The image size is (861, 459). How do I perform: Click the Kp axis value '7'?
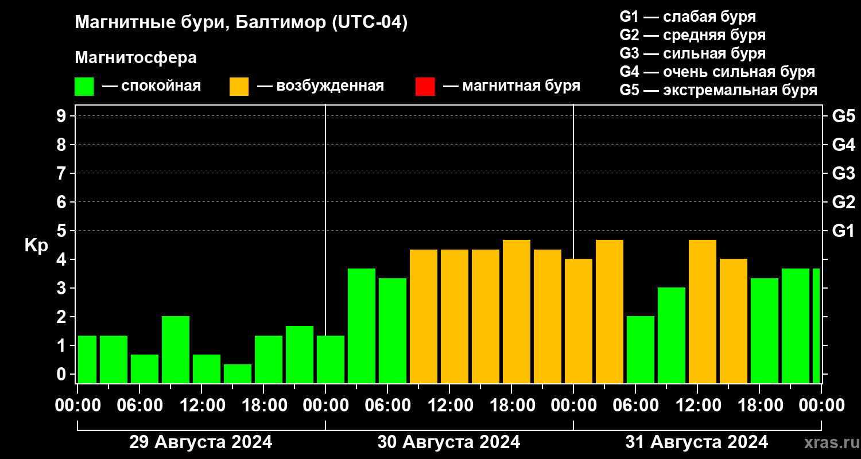coord(63,173)
